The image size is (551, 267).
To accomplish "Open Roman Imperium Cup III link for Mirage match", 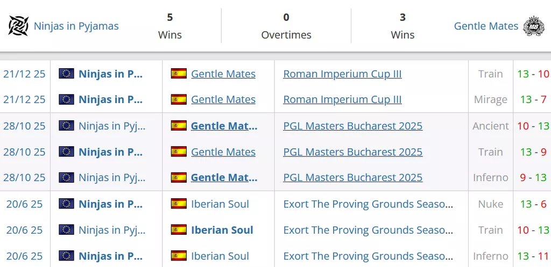I will (x=342, y=99).
